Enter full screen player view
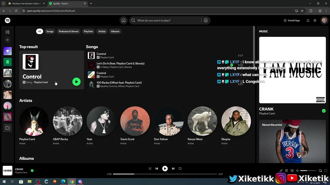Screen dimensions: 330x185 pyautogui.click(x=326, y=171)
